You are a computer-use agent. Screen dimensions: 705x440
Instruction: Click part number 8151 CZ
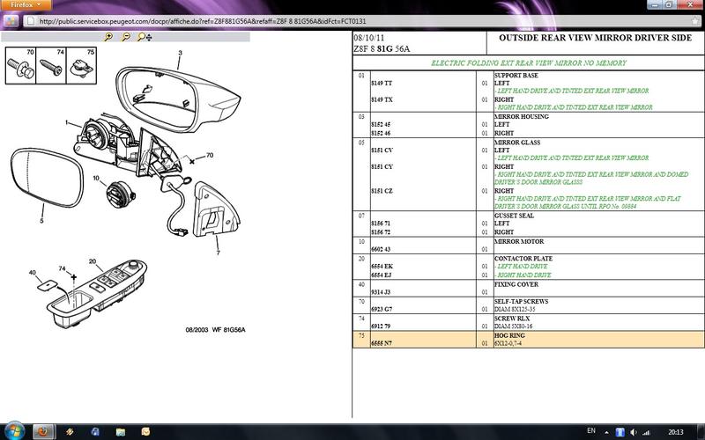(x=382, y=191)
